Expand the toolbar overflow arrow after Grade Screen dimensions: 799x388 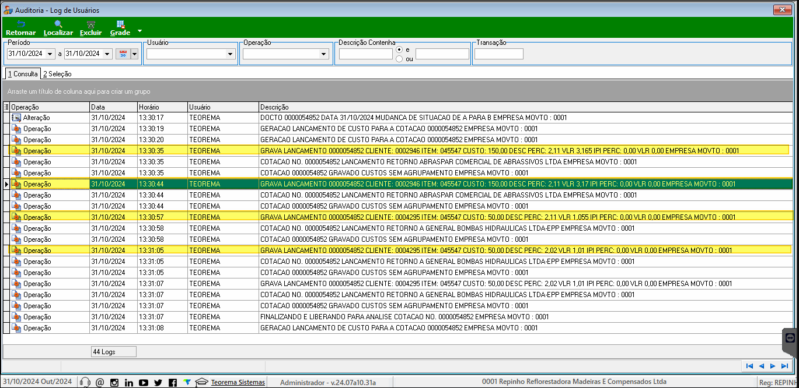(139, 31)
